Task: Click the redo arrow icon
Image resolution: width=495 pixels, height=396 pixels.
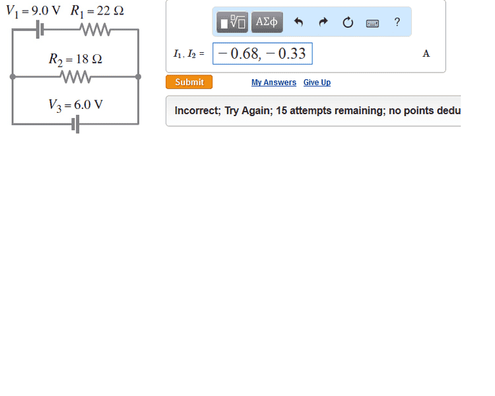Action: (323, 22)
